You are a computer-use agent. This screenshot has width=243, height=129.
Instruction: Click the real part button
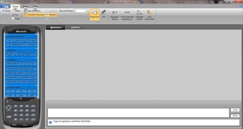click(32, 40)
